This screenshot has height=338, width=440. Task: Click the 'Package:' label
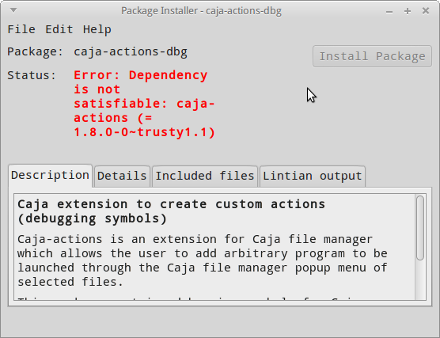tap(36, 52)
